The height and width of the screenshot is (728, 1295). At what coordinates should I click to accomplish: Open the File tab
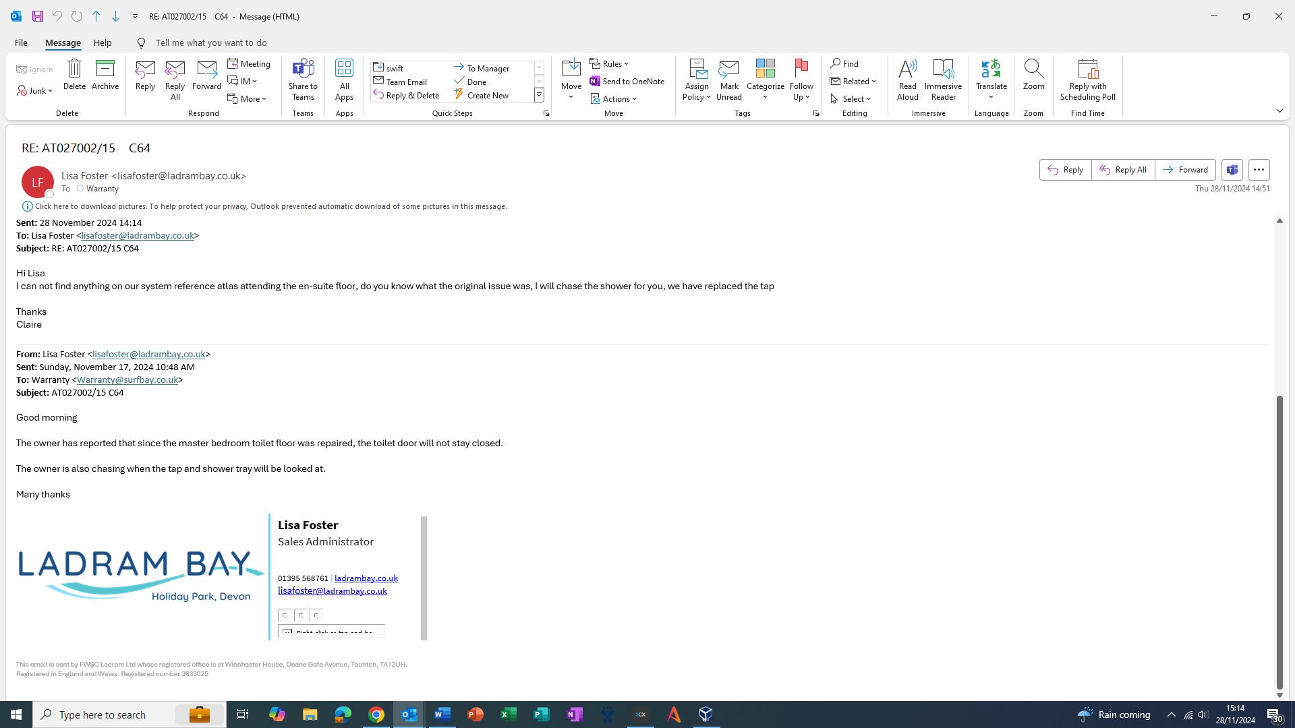pos(21,42)
